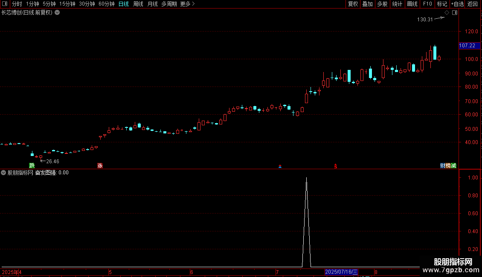Screen dimensions: 482x277
Task: Toggle the side panel icon near price axis
Action: tap(455, 13)
